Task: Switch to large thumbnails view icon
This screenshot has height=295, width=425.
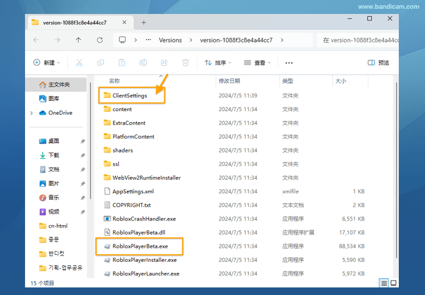Action: 394,283
